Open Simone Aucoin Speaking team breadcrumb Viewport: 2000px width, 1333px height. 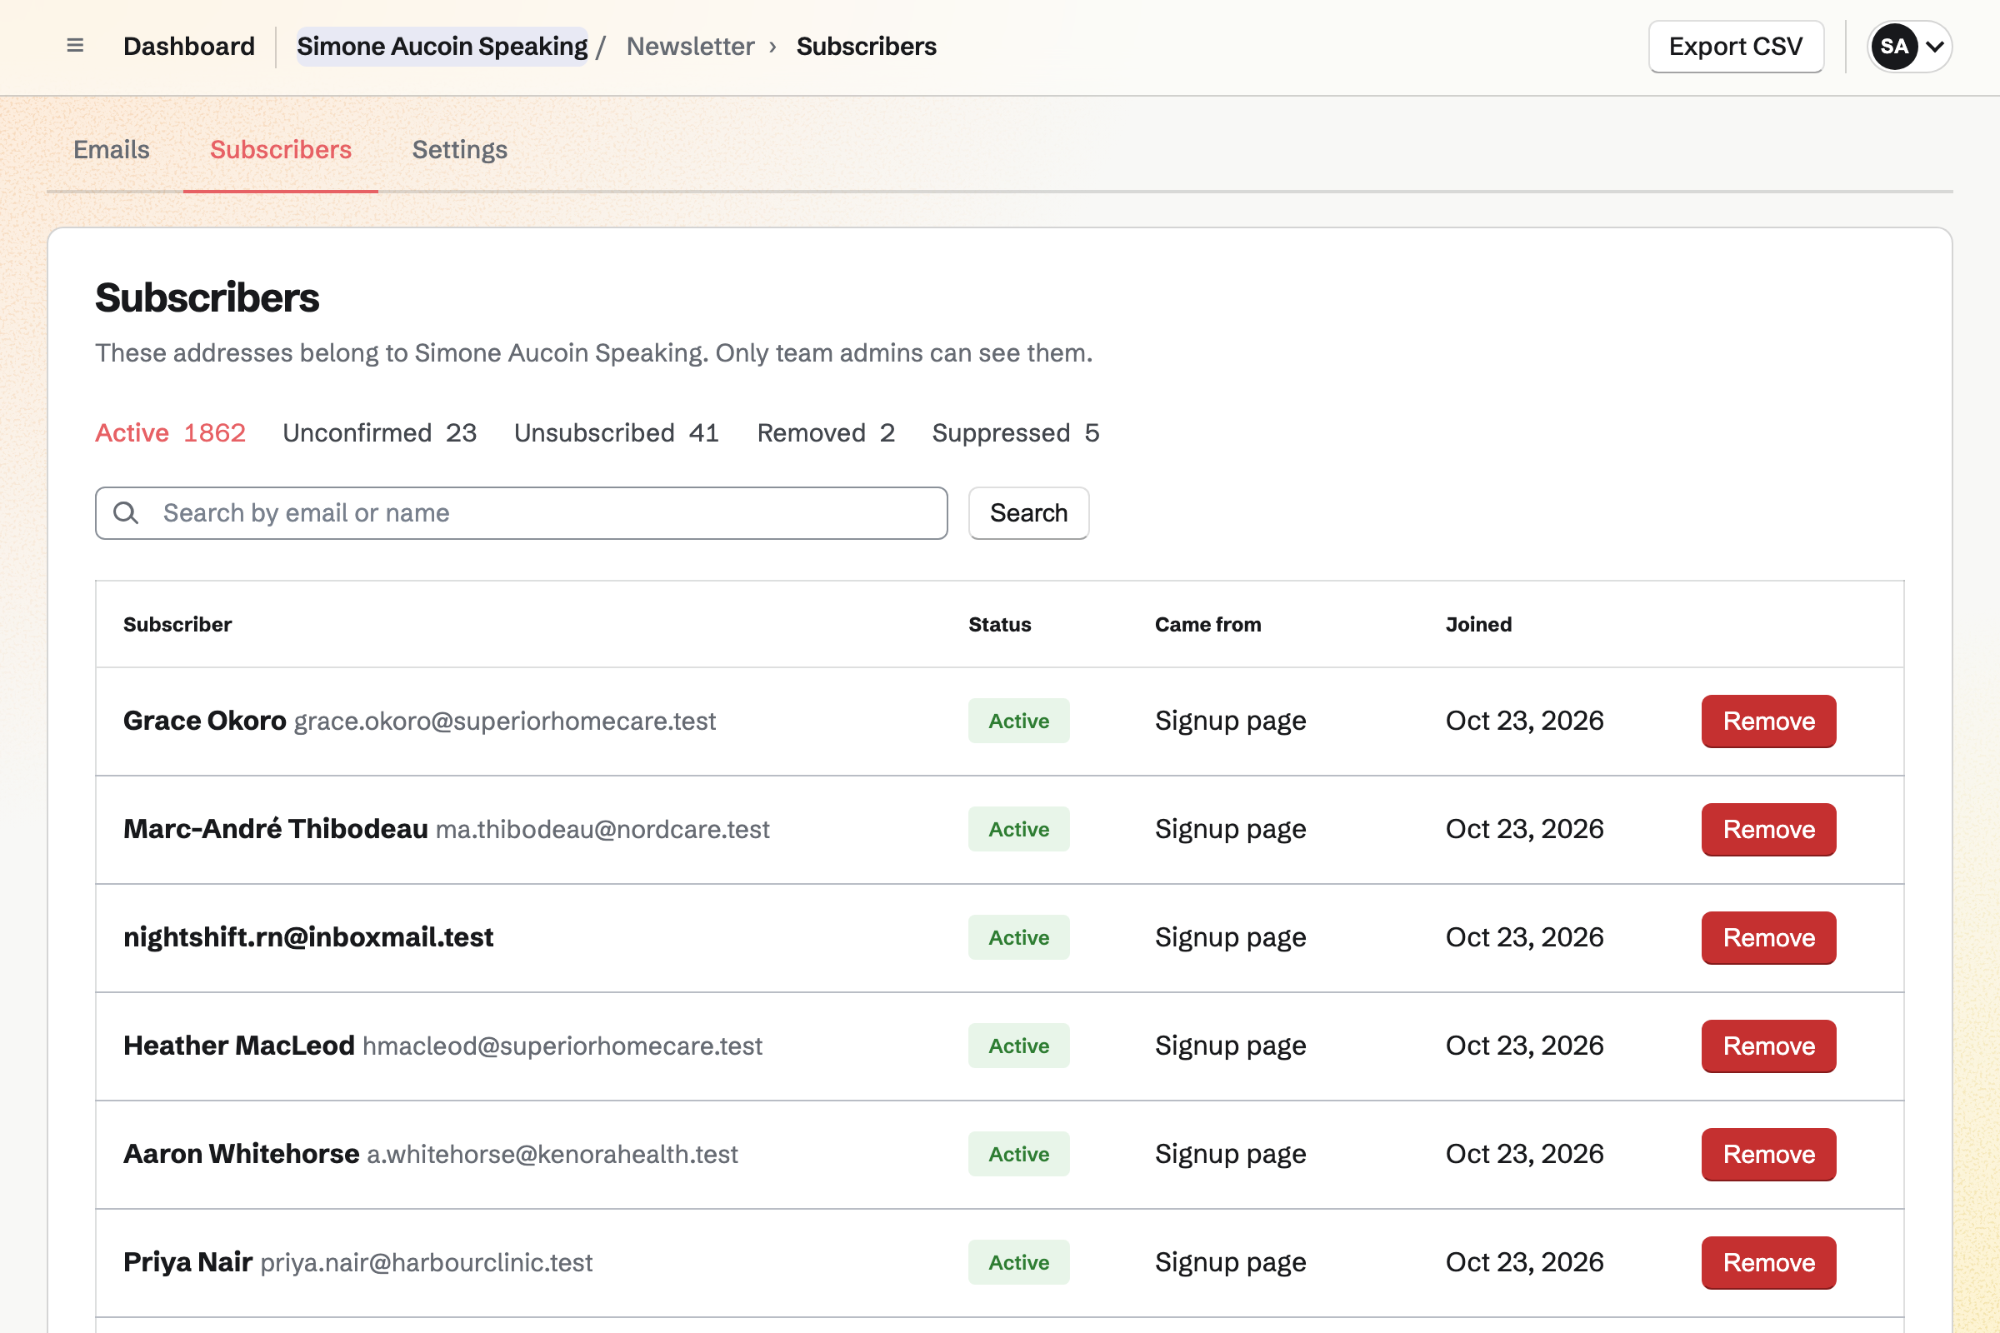click(x=442, y=46)
